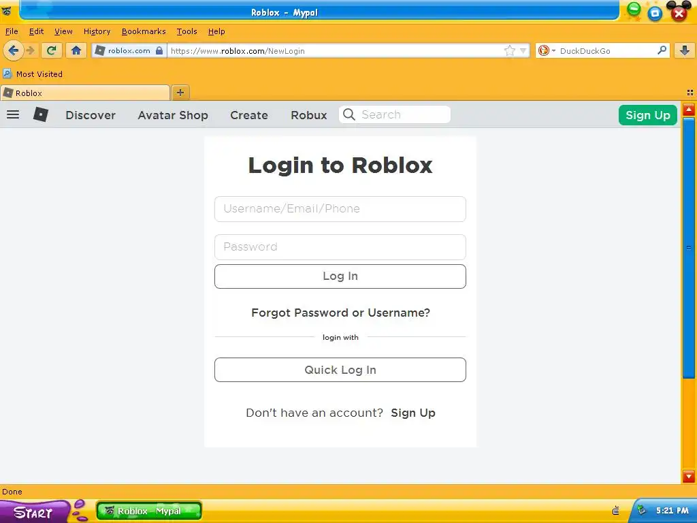
Task: Add a new tab with the plus button
Action: [180, 93]
